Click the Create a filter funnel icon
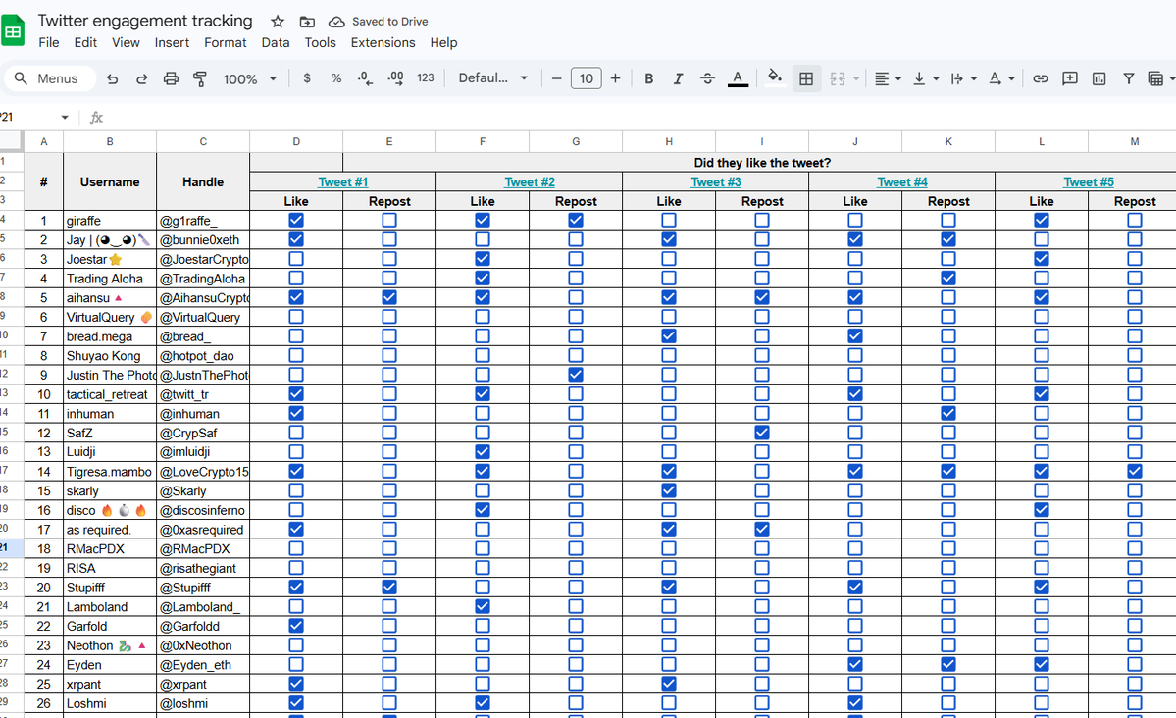Viewport: 1176px width, 718px height. [1128, 78]
